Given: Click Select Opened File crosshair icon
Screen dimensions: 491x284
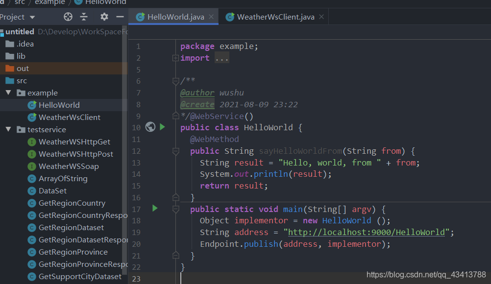Looking at the screenshot, I should 67,16.
